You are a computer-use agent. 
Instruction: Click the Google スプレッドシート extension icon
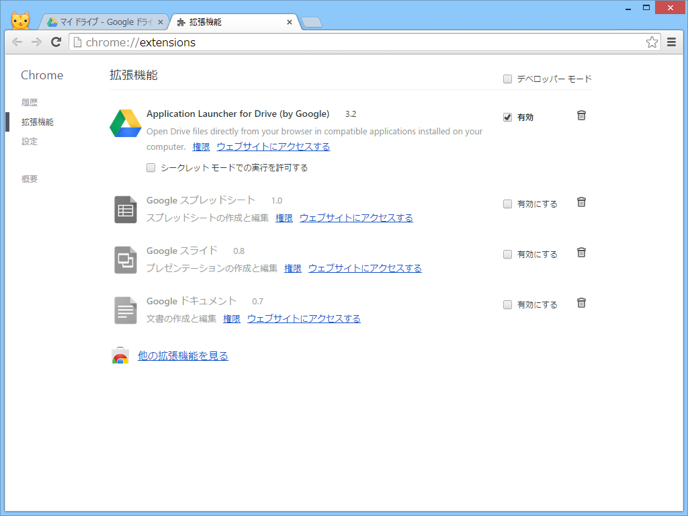tap(125, 209)
